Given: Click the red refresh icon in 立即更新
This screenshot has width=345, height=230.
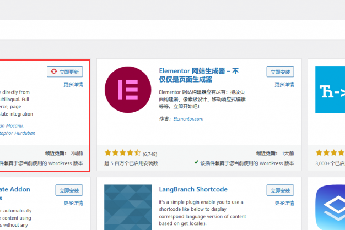Looking at the screenshot, I should click(x=53, y=72).
